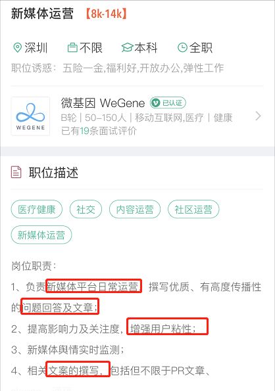Select the 新媒体运营 tag pill
Viewport: 275px width, 391px height.
pos(41,235)
